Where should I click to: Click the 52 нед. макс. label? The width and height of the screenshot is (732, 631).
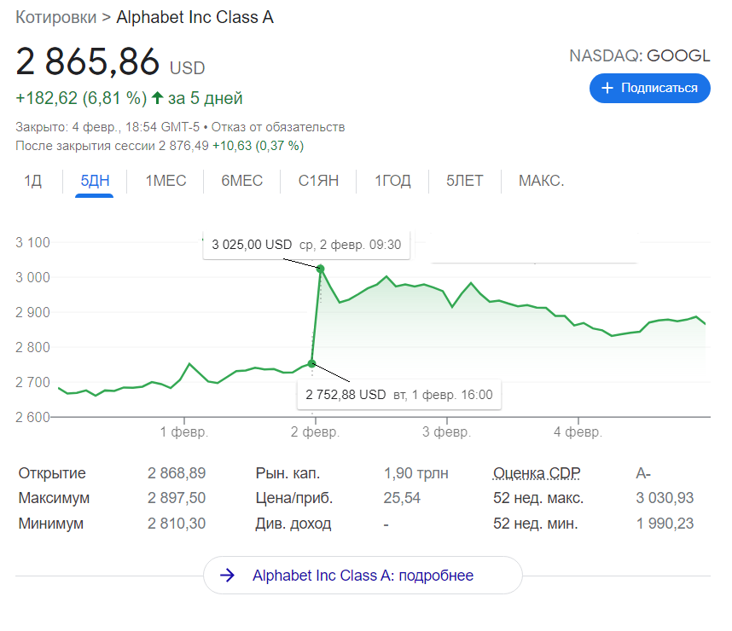(x=538, y=498)
